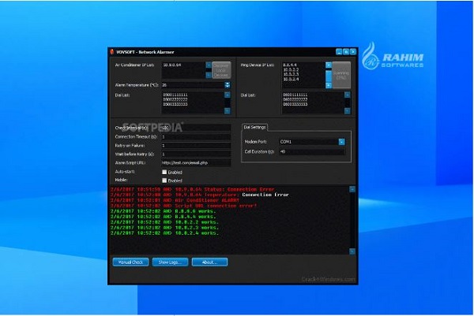Click log line '10.0.2.4 works.'
474x316 pixels.
click(164, 232)
